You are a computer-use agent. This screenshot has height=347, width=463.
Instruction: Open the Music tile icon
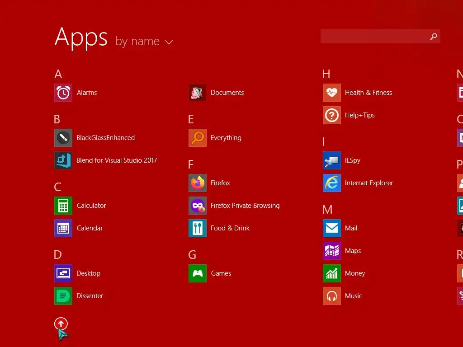click(x=332, y=296)
